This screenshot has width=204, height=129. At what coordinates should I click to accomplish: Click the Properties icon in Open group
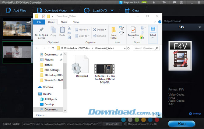[x=133, y=30]
